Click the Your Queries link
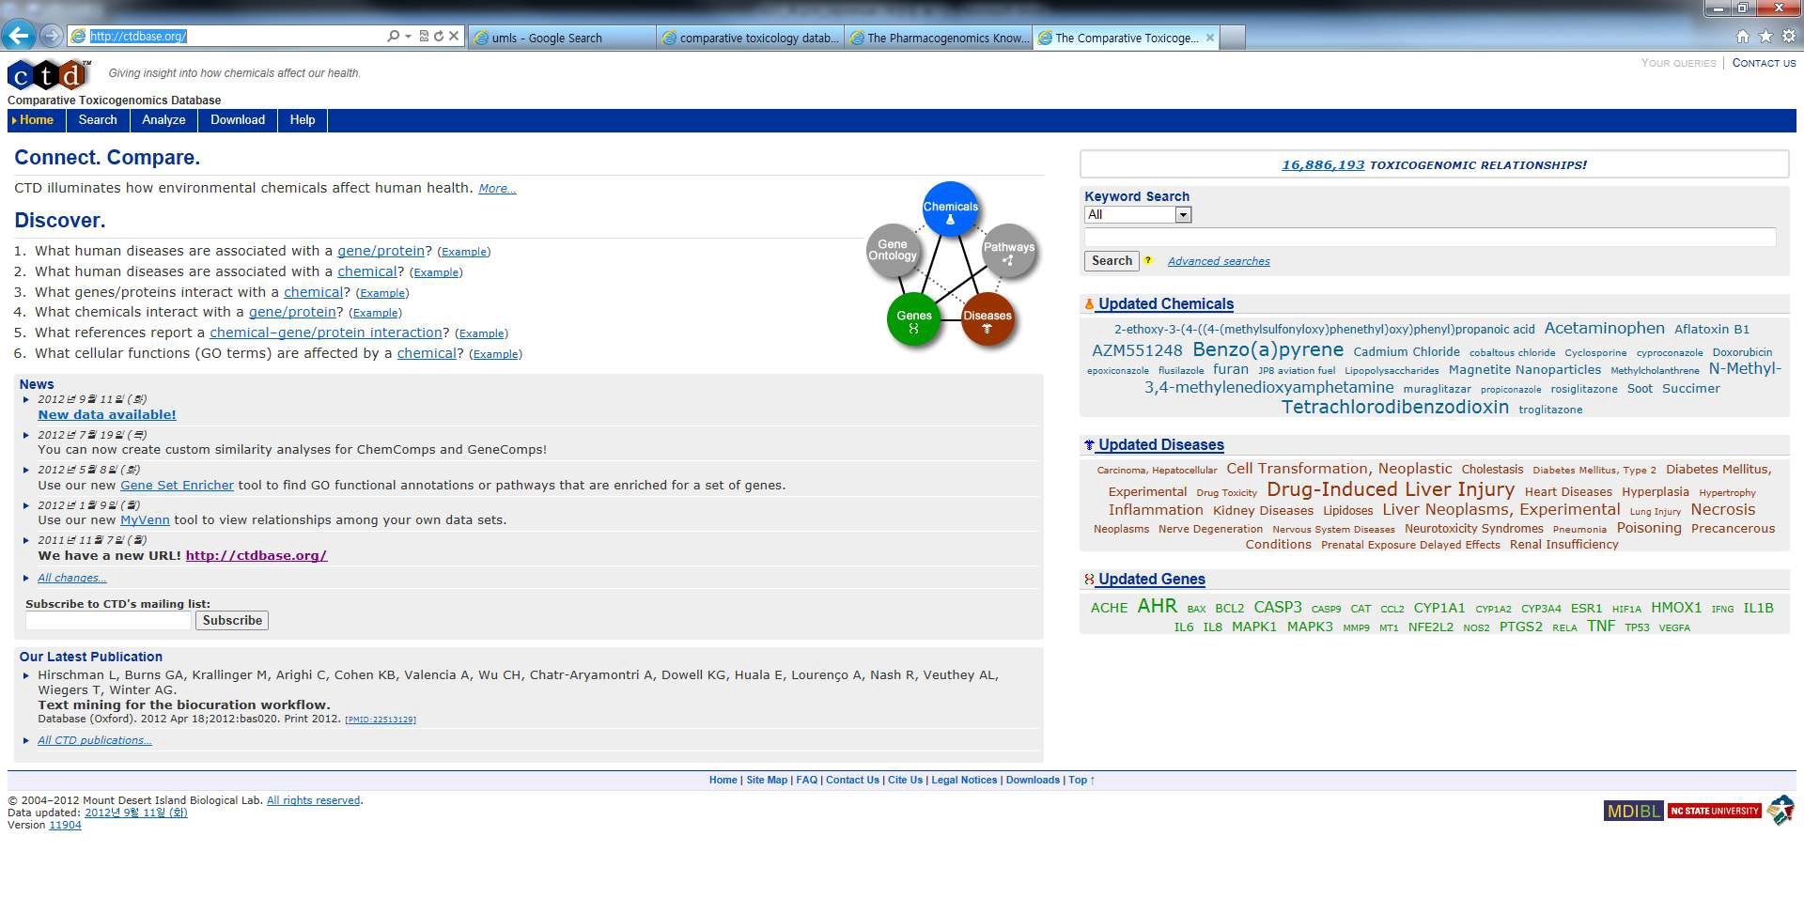1804x898 pixels. 1678,63
